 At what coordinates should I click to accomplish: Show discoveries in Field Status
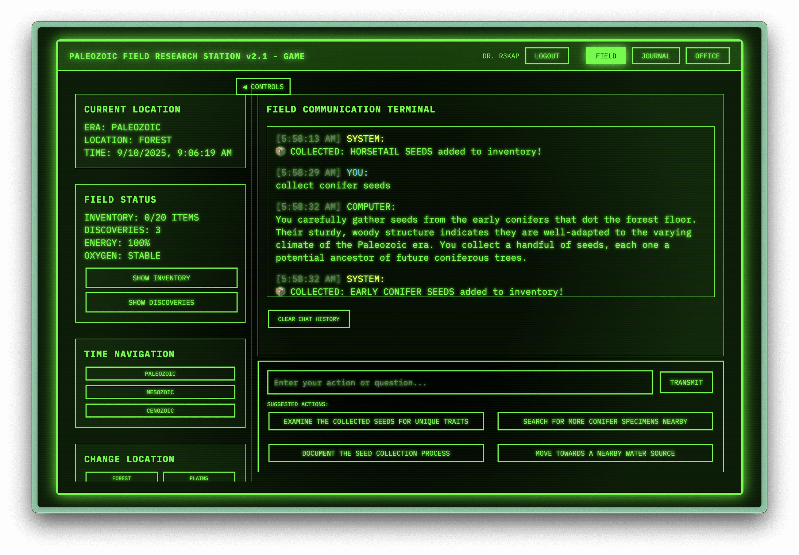pyautogui.click(x=161, y=302)
